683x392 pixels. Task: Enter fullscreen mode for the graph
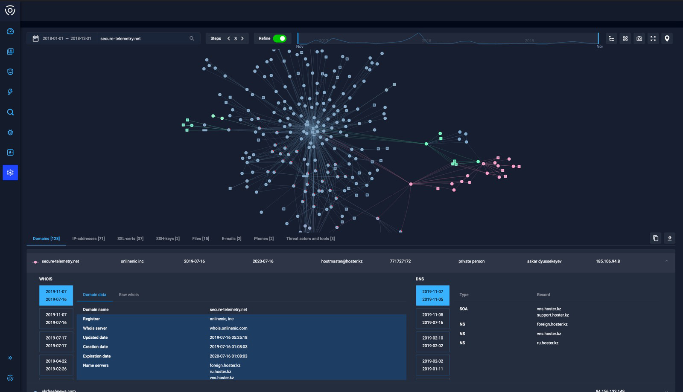(653, 38)
